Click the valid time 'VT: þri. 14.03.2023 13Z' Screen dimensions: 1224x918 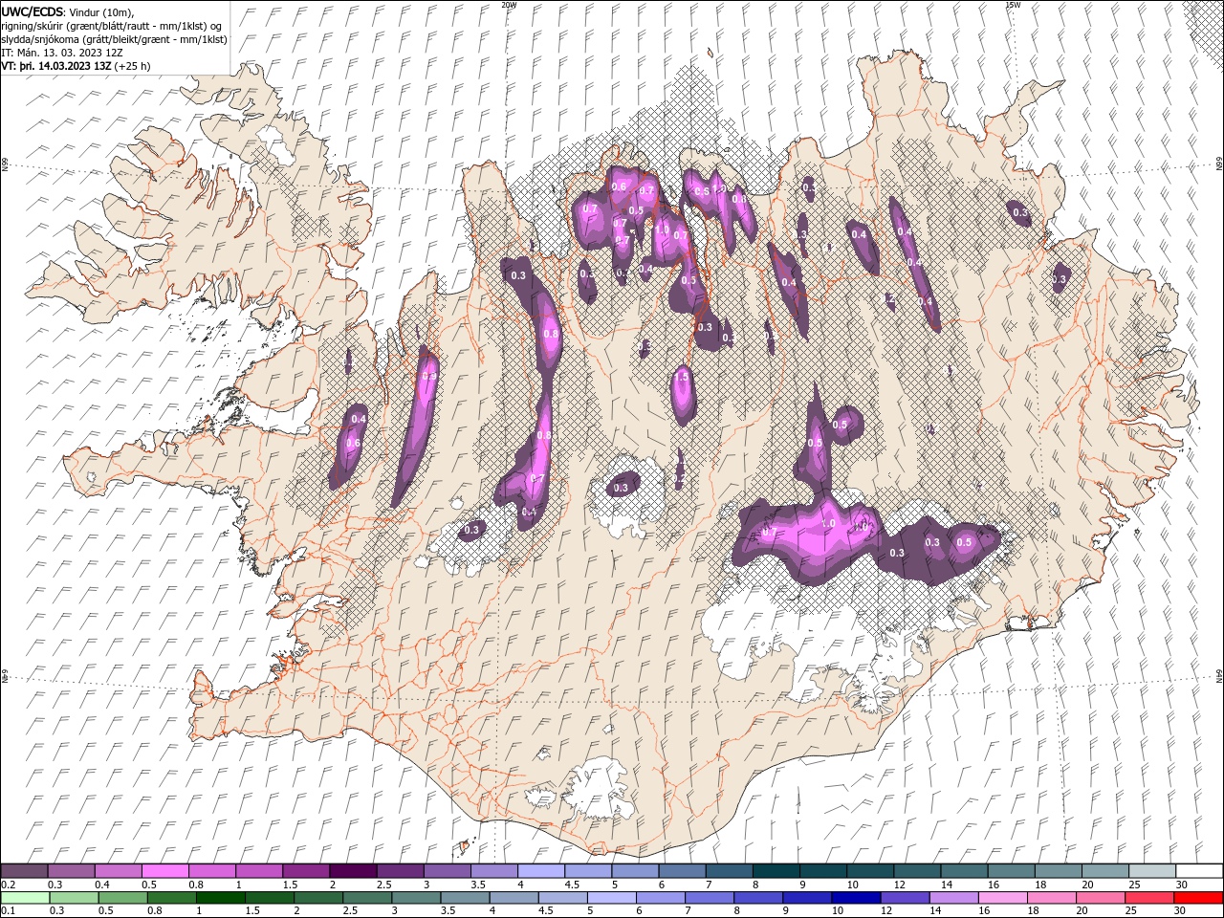coord(56,66)
